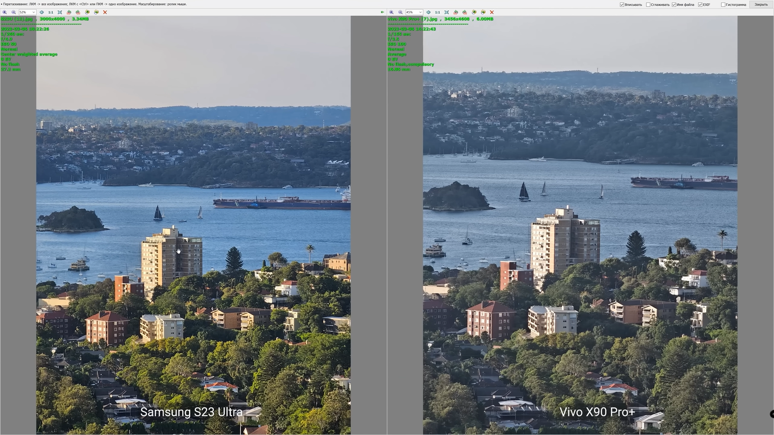Remove left image with red X icon
The image size is (774, 435).
click(x=105, y=12)
